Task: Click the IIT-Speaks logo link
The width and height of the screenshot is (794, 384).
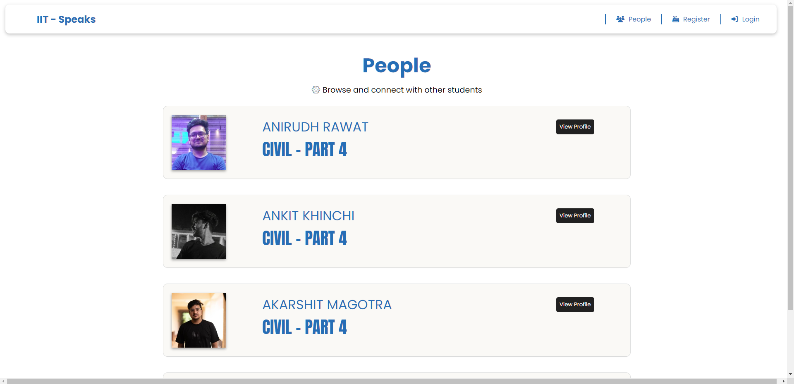Action: click(66, 19)
